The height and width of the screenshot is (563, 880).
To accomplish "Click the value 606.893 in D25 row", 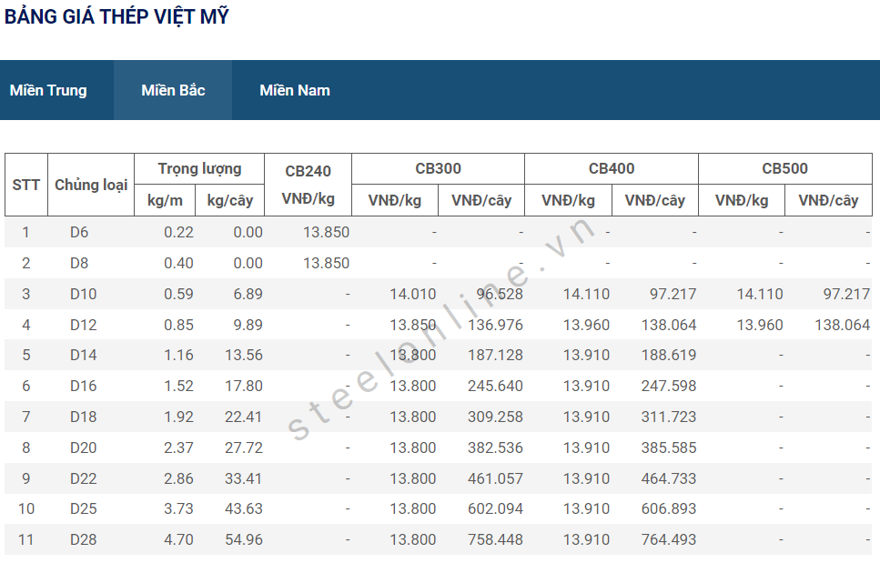I will (669, 508).
